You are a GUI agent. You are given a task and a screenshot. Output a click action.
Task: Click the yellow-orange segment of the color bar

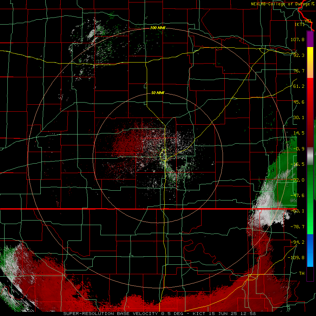point(310,62)
